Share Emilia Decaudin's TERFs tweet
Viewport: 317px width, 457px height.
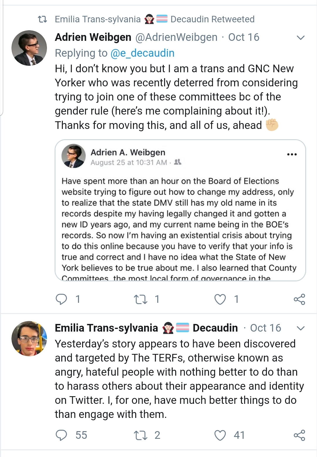(x=299, y=435)
